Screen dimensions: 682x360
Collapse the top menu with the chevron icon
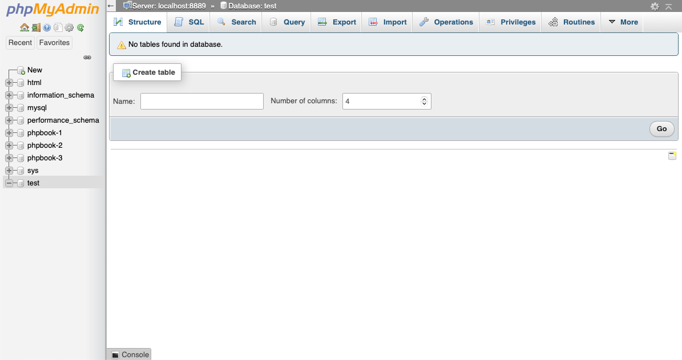[669, 6]
